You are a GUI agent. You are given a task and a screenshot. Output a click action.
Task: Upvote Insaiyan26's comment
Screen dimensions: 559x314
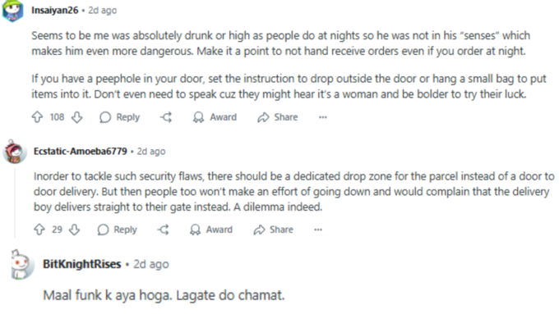coord(38,117)
